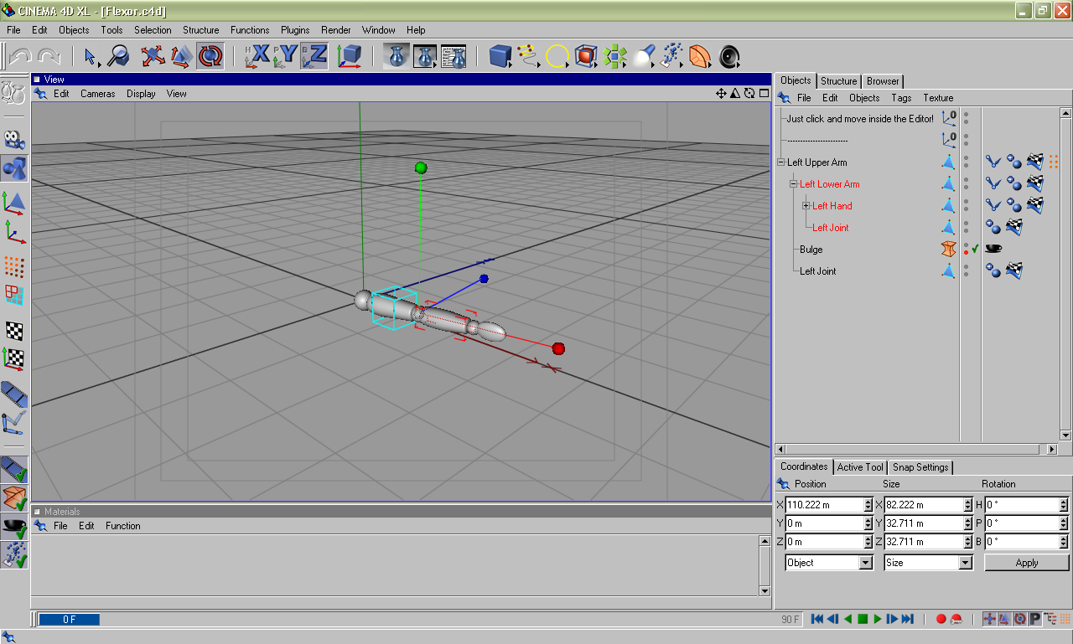Collapse the Left Lower Arm hierarchy
Screen dimensions: 1073x644
(x=794, y=184)
